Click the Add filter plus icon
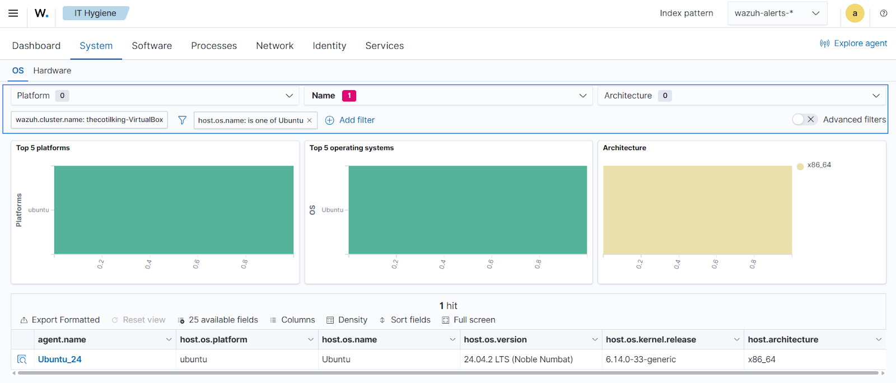 pyautogui.click(x=330, y=120)
